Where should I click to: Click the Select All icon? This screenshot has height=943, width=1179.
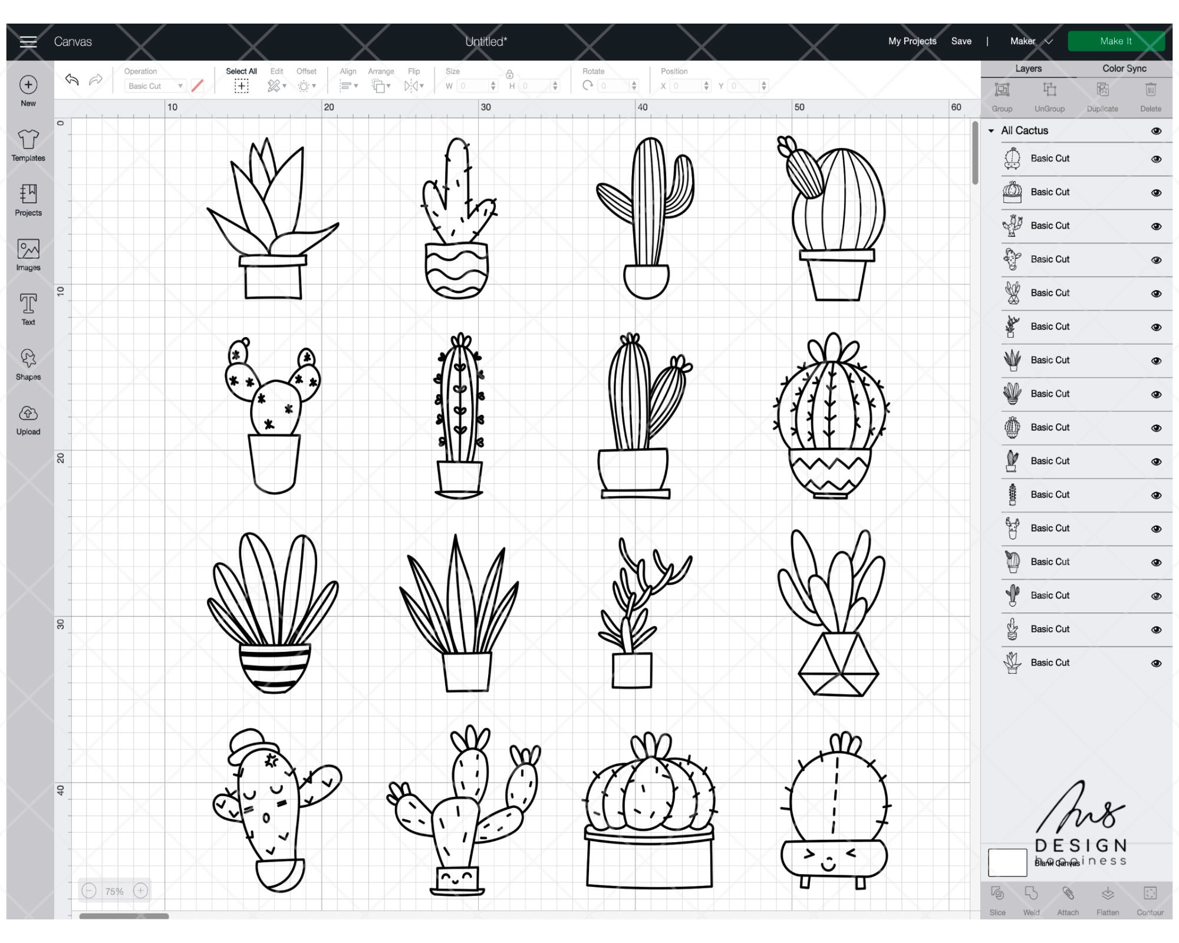241,86
